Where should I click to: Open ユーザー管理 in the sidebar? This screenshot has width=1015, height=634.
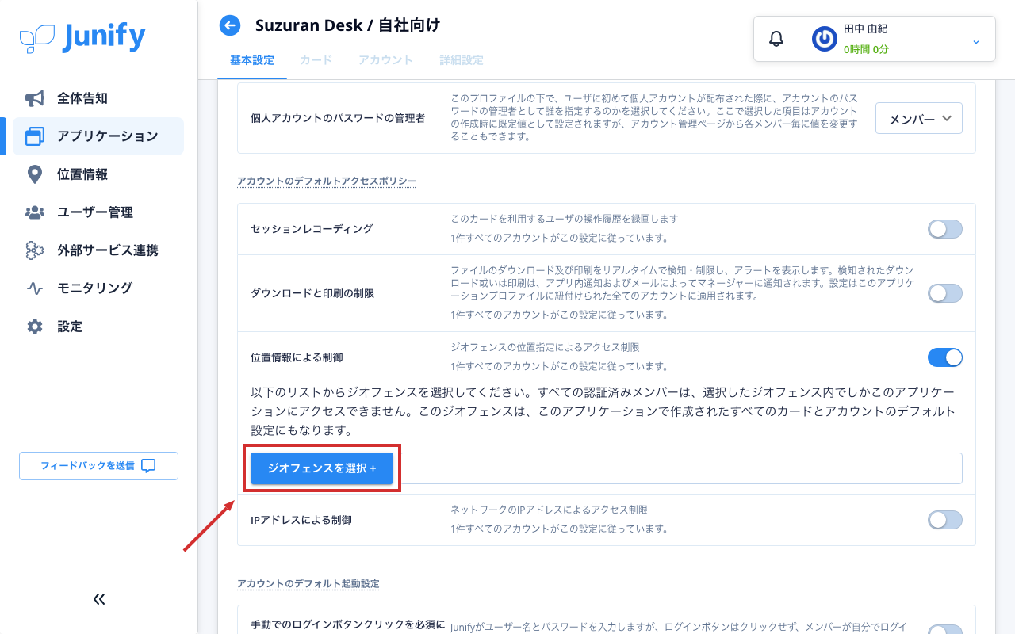click(x=98, y=212)
